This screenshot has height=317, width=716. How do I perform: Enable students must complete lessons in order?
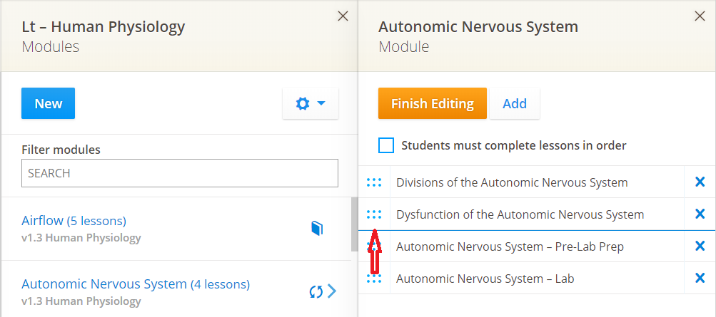(x=386, y=146)
